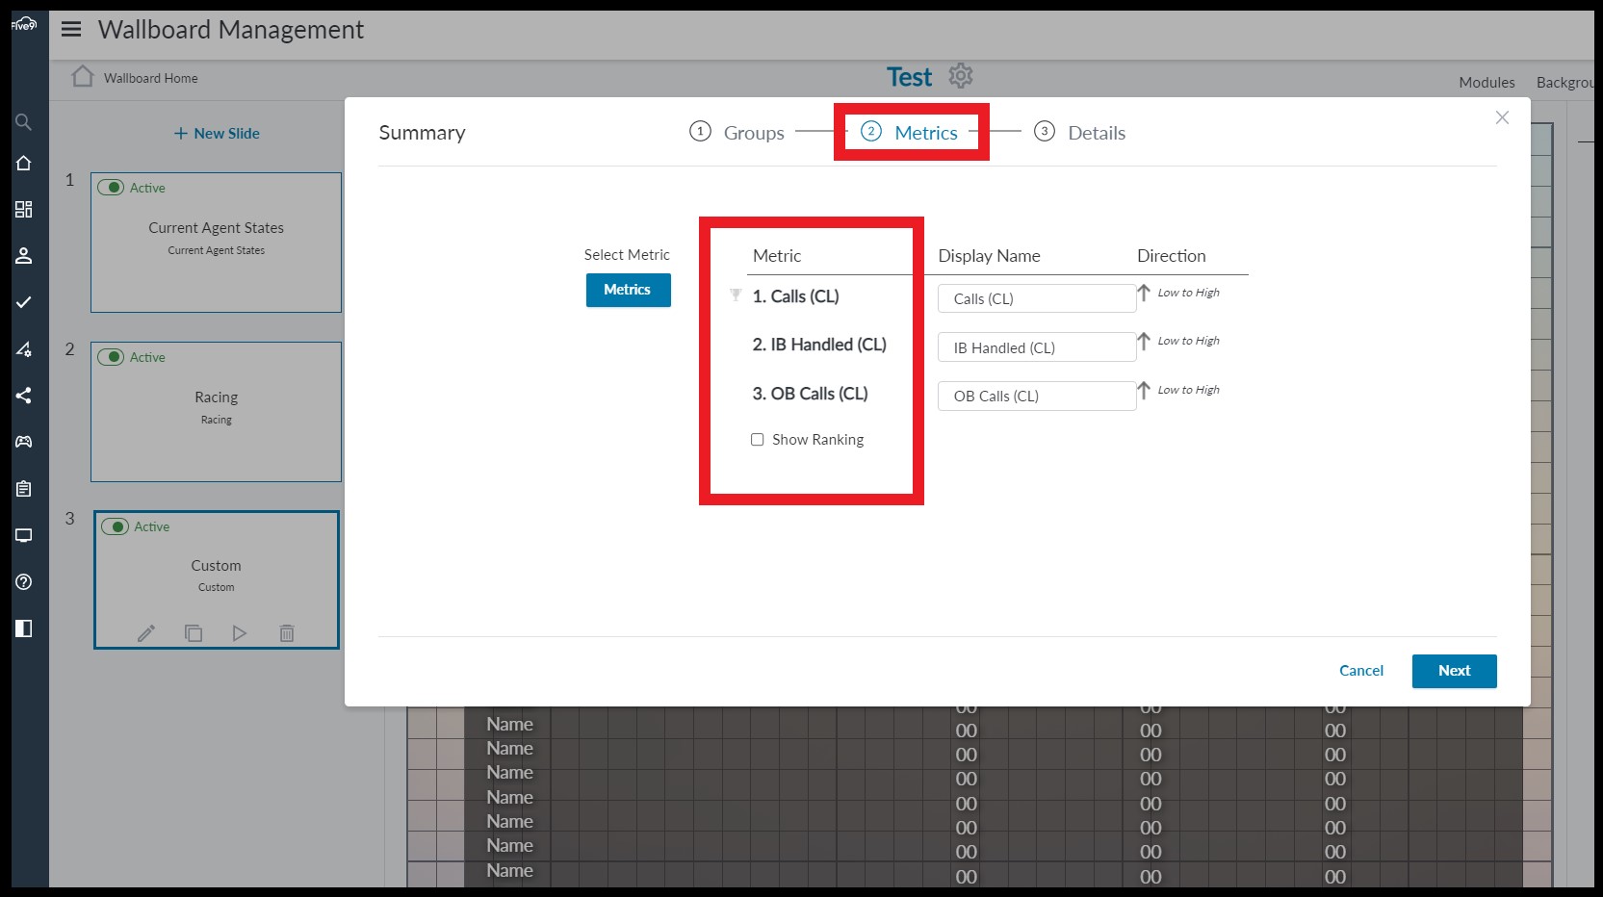Click the edit pencil icon on Custom slide
The image size is (1603, 897).
click(146, 633)
